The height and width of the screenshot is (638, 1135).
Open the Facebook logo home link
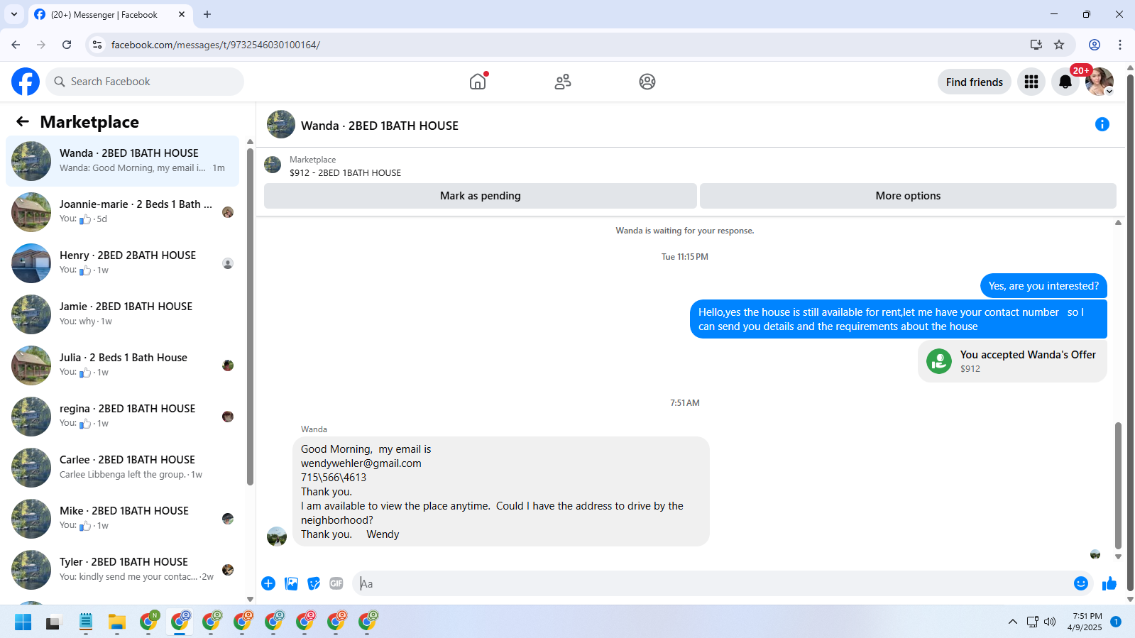click(x=26, y=82)
